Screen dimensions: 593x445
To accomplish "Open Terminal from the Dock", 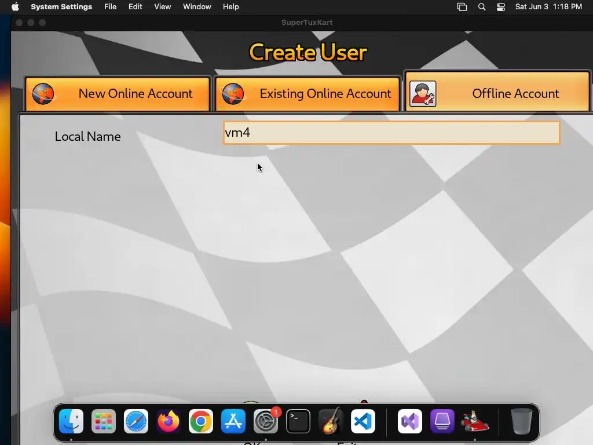I will (298, 421).
